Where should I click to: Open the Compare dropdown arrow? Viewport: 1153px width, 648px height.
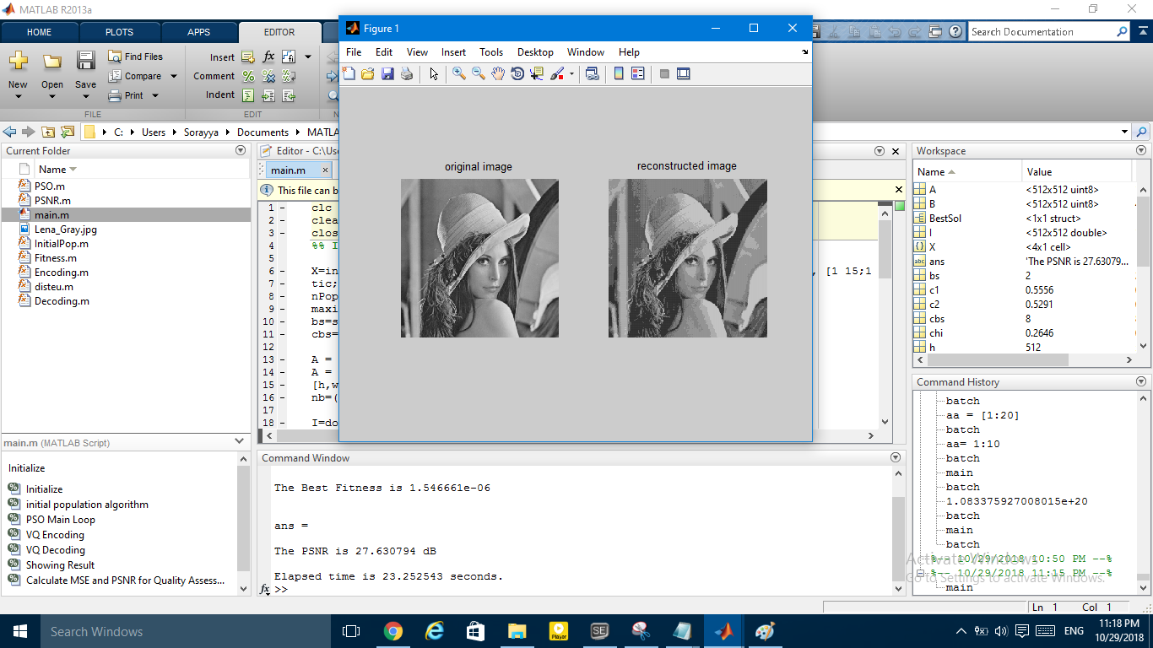pyautogui.click(x=174, y=76)
